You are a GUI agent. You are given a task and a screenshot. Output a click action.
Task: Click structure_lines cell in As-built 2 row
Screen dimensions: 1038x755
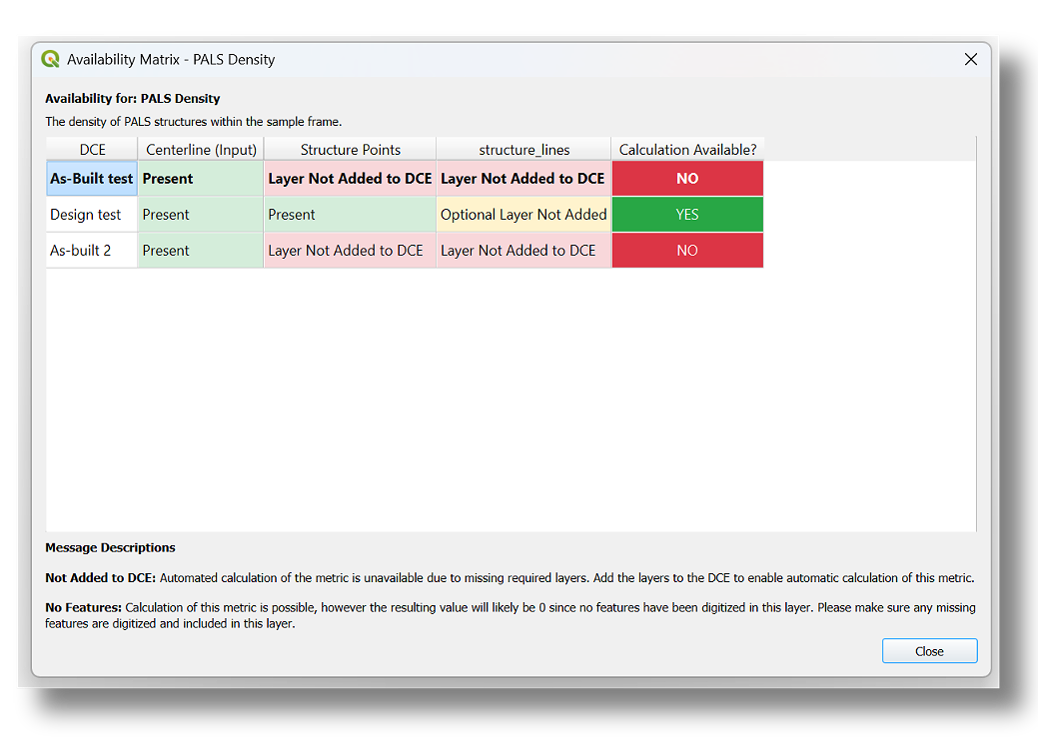click(523, 250)
